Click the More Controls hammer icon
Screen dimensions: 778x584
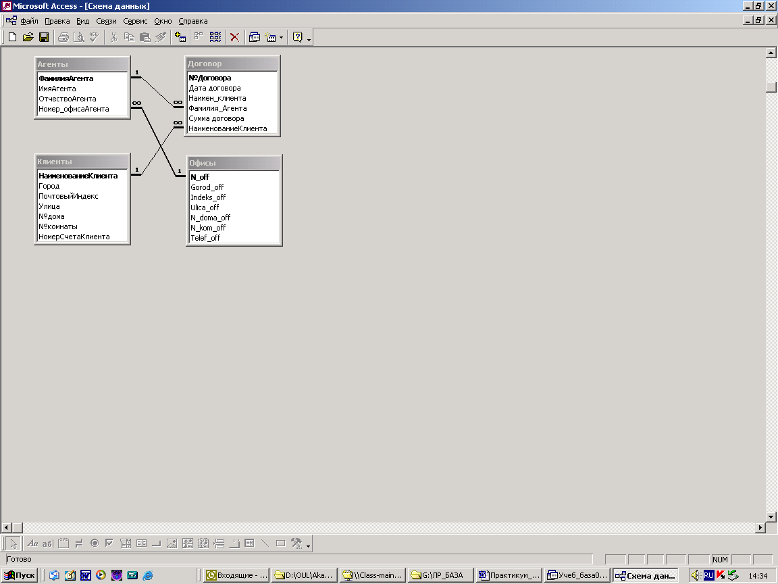pyautogui.click(x=296, y=543)
